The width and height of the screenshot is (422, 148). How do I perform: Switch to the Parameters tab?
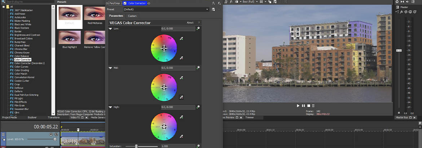pyautogui.click(x=116, y=16)
